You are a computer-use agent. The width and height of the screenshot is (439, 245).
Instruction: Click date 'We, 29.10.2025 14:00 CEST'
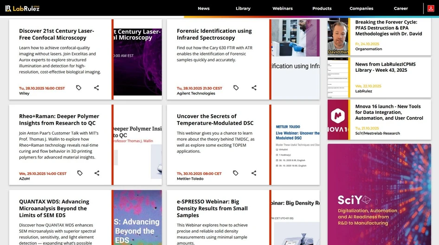pyautogui.click(x=43, y=174)
